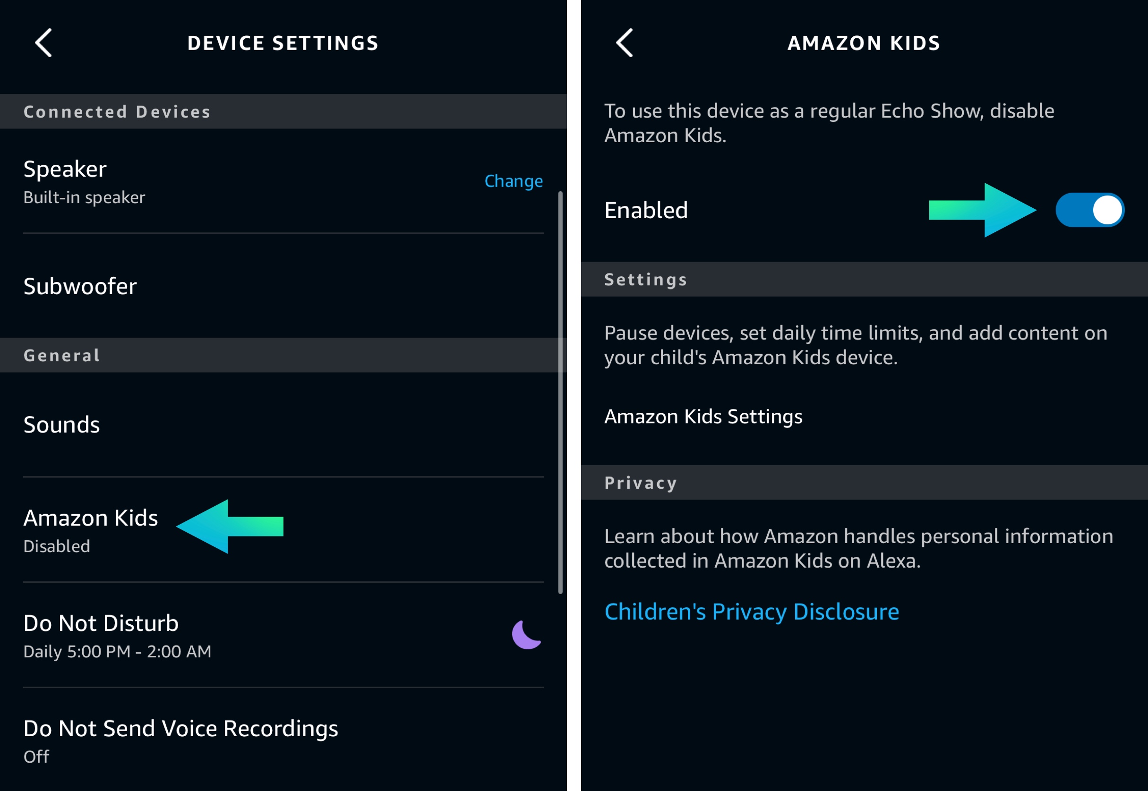This screenshot has height=791, width=1148.
Task: Open Amazon Kids Settings
Action: click(703, 417)
